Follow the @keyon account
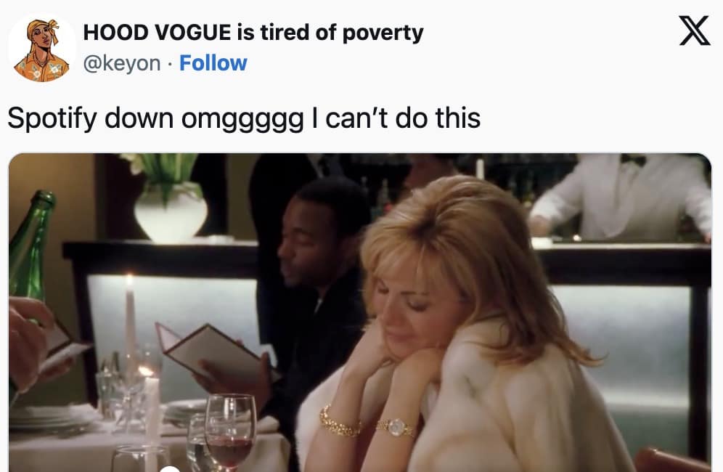This screenshot has width=723, height=472. [213, 62]
